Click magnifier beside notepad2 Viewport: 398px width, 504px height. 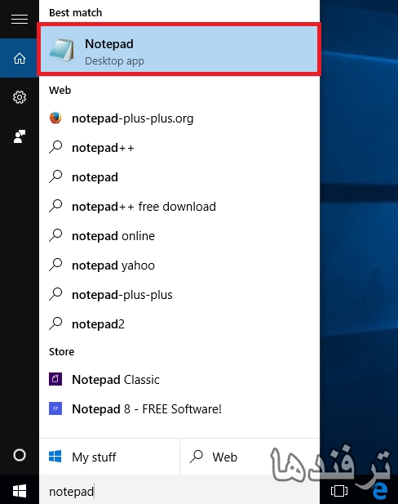(55, 323)
